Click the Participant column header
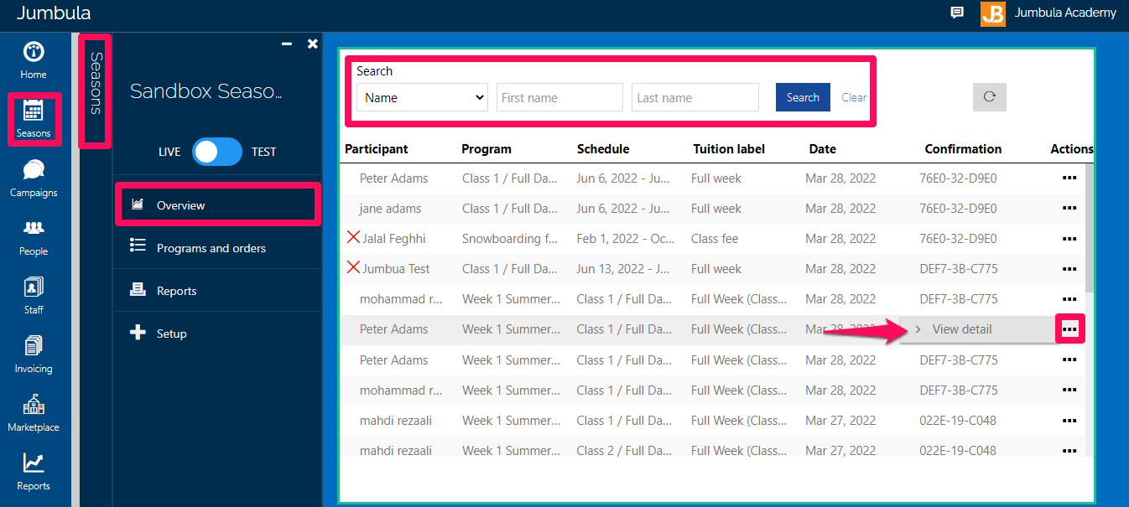This screenshot has height=507, width=1129. [x=376, y=149]
